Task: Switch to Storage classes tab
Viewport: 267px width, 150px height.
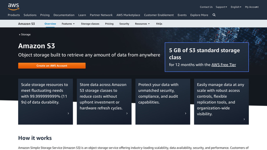Action: [x=90, y=24]
